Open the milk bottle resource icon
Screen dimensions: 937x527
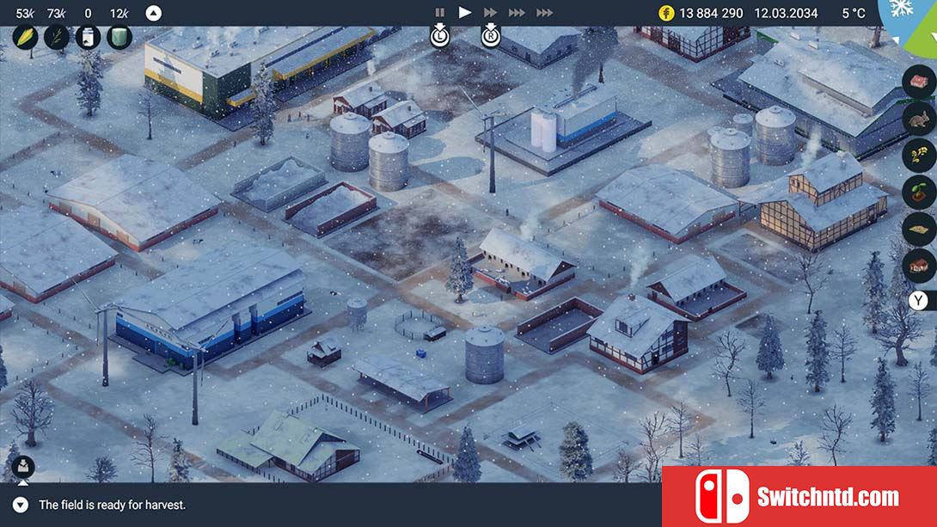88,38
